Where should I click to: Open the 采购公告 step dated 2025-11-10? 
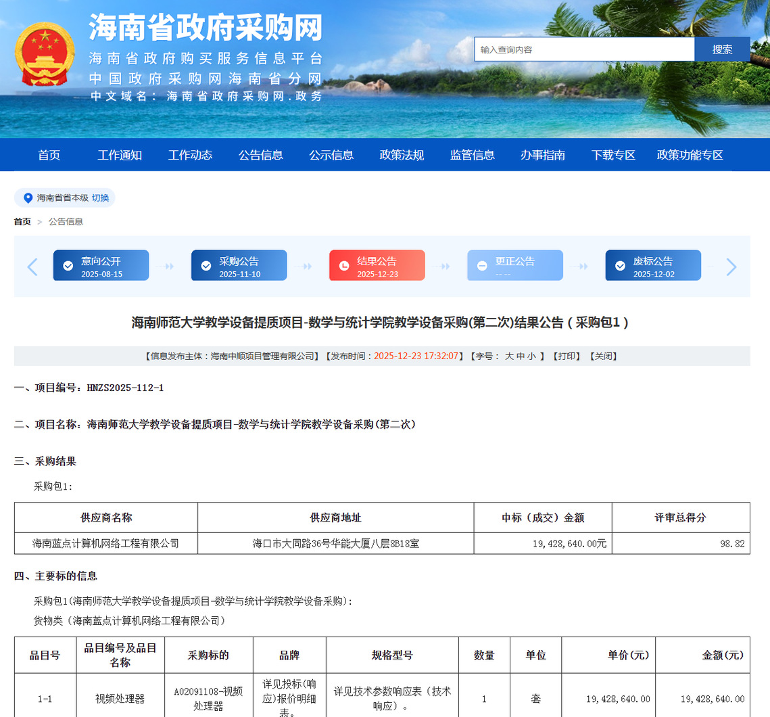tap(239, 266)
